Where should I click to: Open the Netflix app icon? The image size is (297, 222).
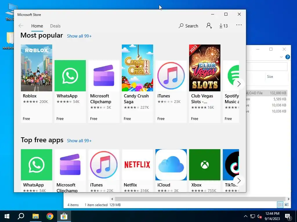[137, 164]
